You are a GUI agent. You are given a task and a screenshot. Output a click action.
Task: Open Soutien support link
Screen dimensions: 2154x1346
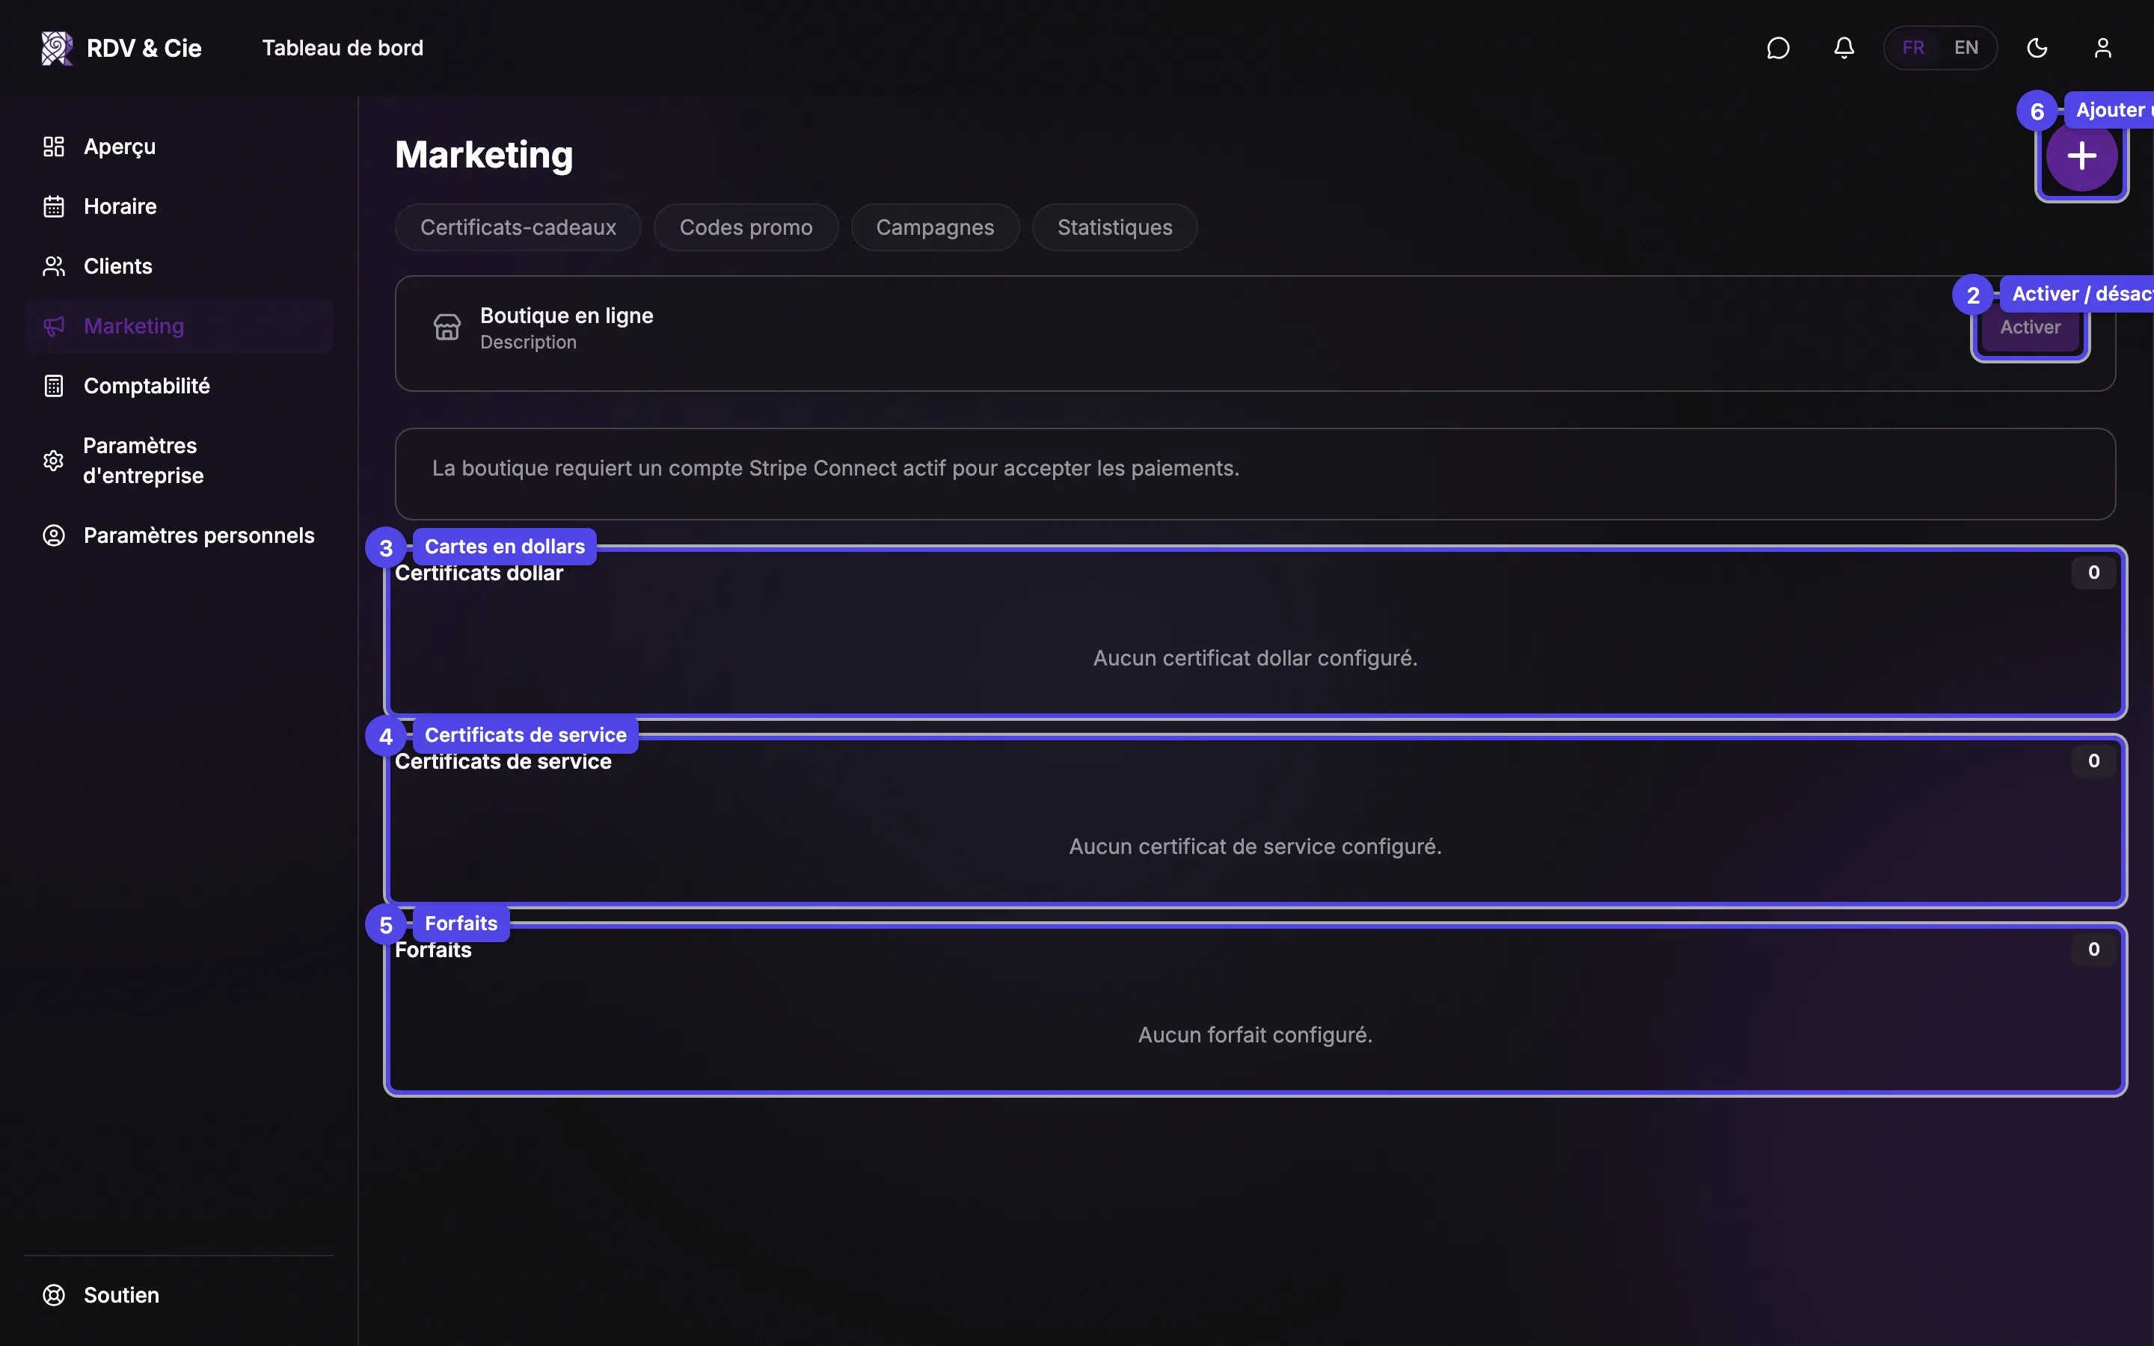tap(179, 1295)
